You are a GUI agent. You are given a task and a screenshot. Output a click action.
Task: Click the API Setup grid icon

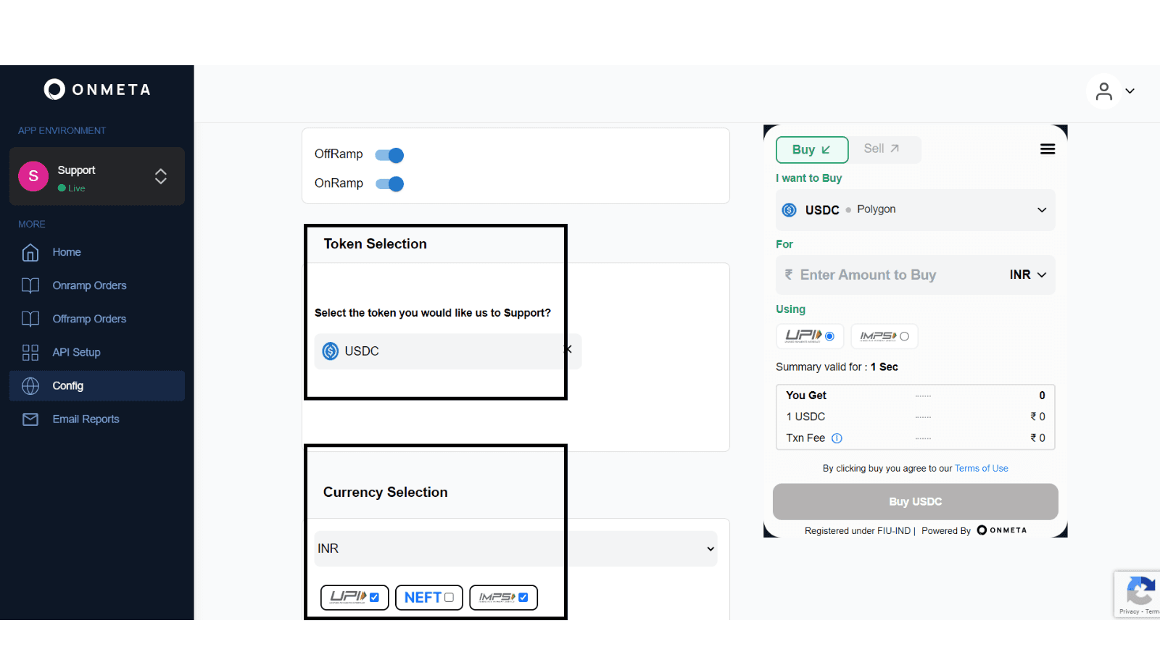[30, 352]
